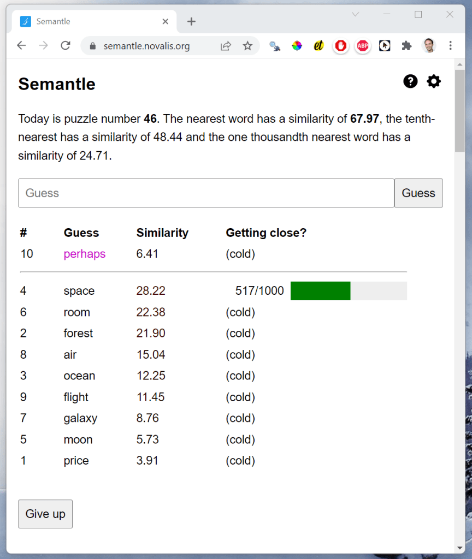The image size is (472, 559).
Task: Open the user profile avatar menu
Action: click(x=429, y=46)
